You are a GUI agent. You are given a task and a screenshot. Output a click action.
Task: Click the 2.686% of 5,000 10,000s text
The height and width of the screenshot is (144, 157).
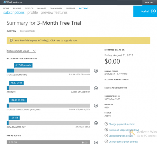pyautogui.click(x=79, y=110)
